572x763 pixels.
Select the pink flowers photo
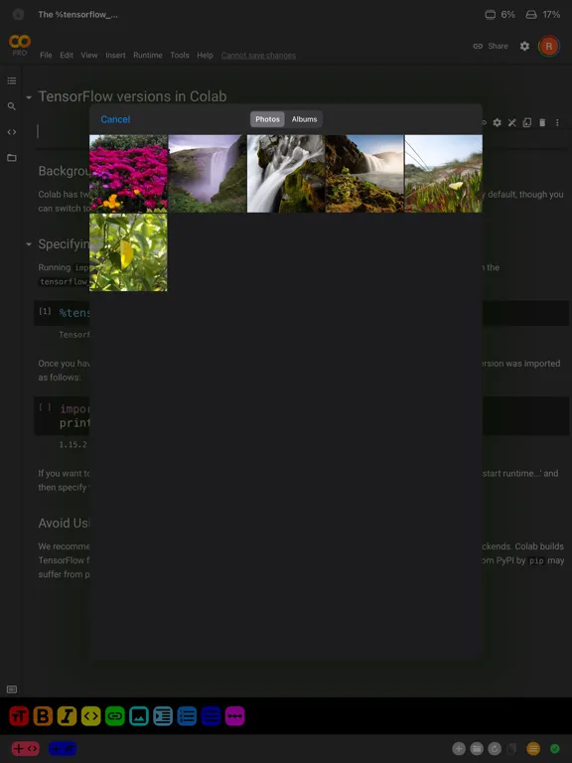click(128, 174)
